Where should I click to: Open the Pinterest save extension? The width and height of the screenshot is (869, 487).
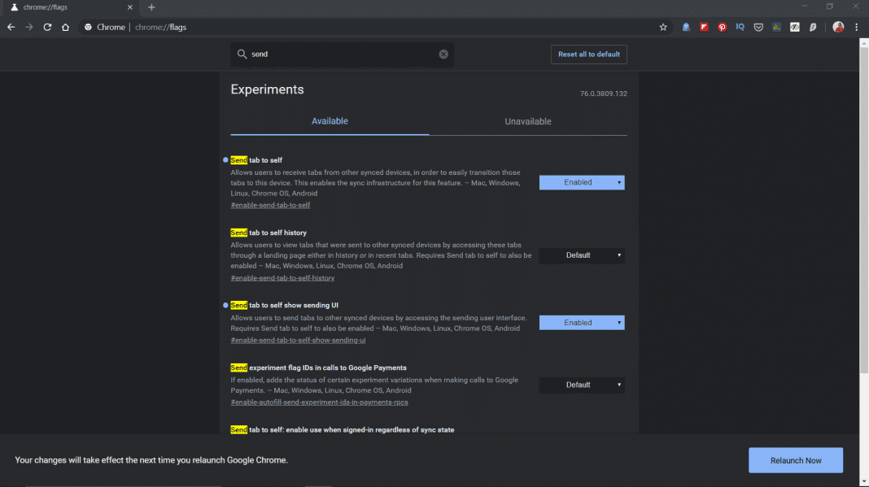click(723, 27)
